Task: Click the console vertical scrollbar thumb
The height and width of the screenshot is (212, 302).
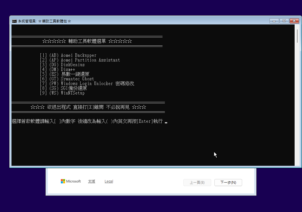Action: [x=297, y=36]
